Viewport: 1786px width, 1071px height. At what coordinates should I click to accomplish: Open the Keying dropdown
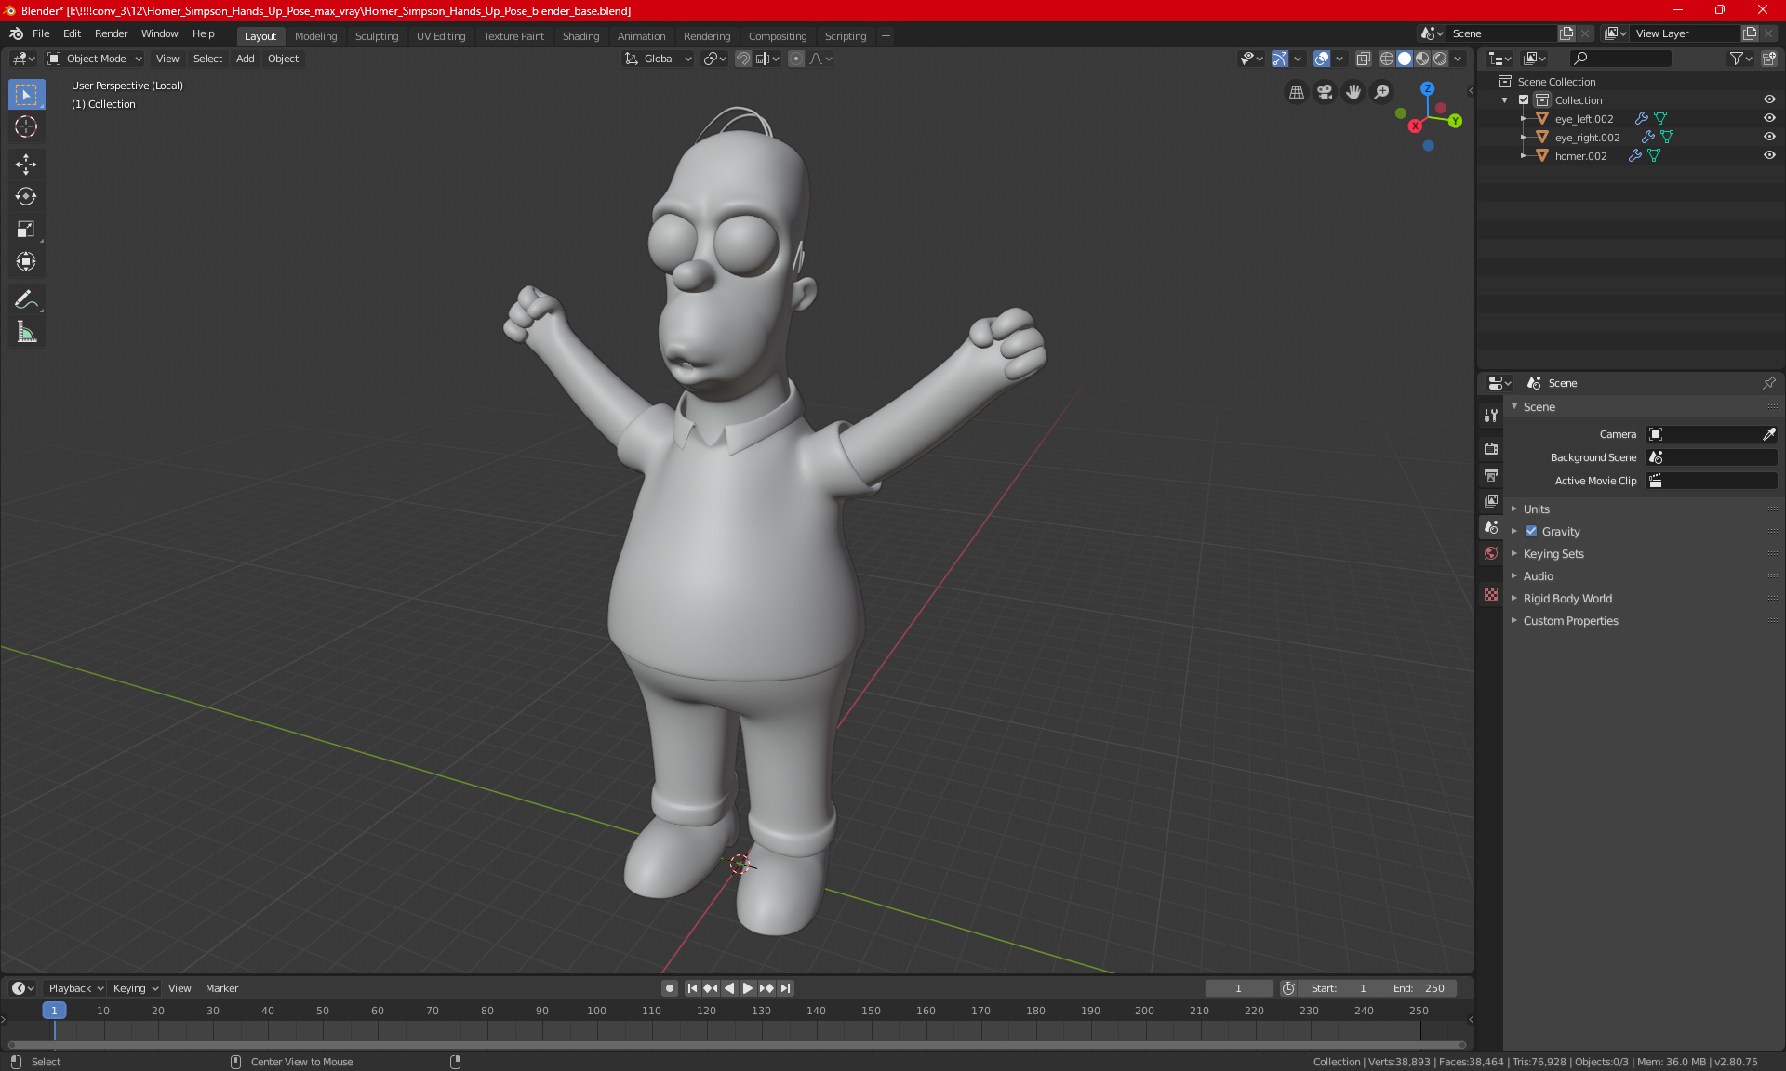[x=135, y=988]
